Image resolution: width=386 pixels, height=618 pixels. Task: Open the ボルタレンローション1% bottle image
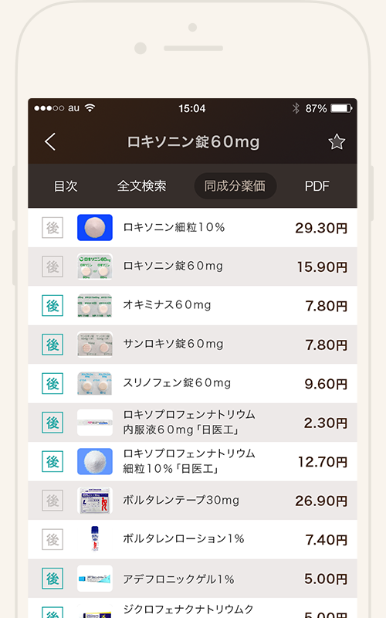94,538
